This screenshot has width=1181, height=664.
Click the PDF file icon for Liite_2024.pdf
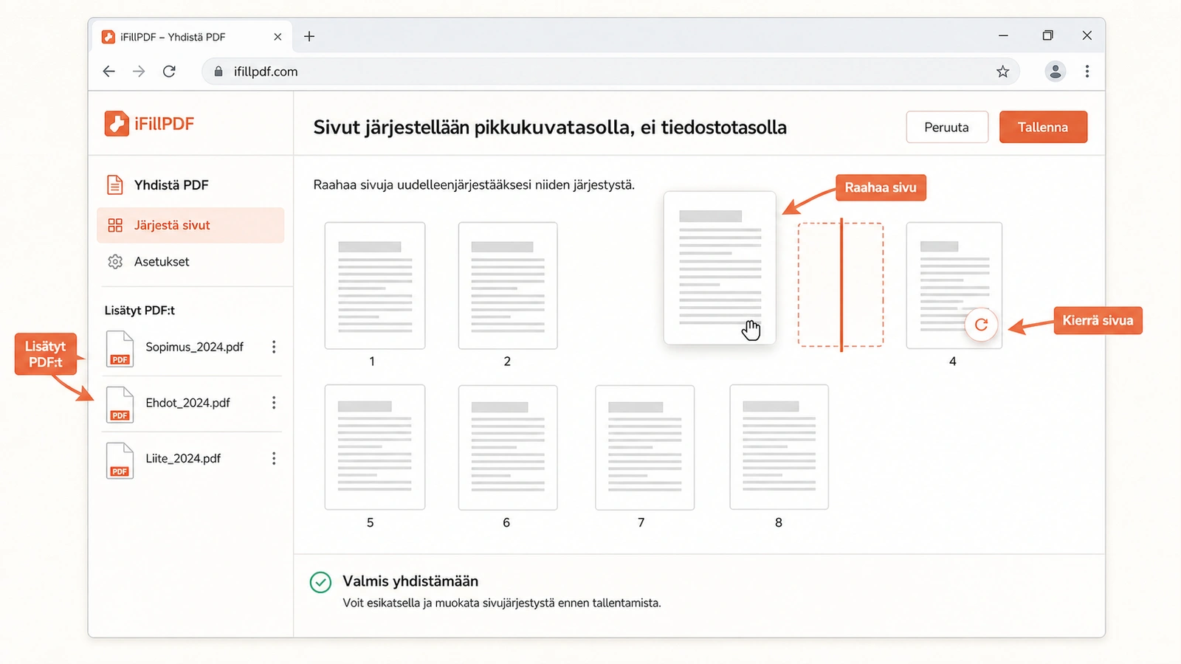(x=120, y=460)
